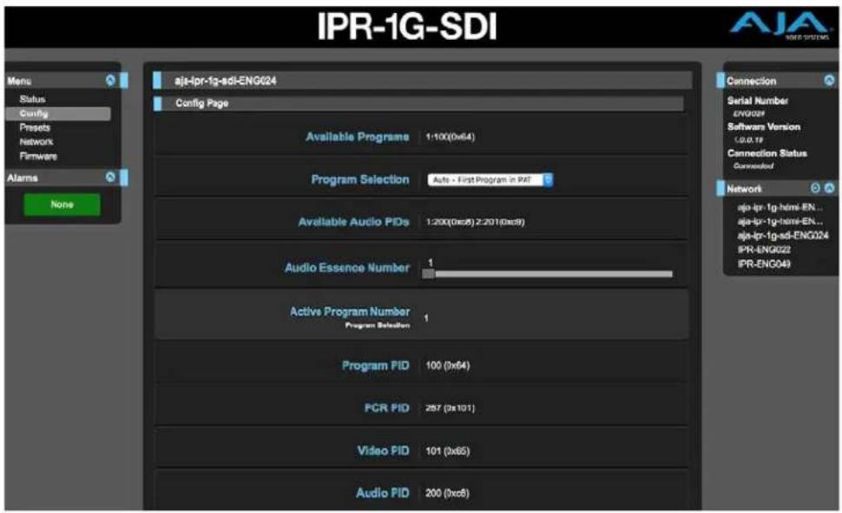Click the Audio PID value 200 (0xc8)
This screenshot has height=513, width=842.
click(447, 493)
